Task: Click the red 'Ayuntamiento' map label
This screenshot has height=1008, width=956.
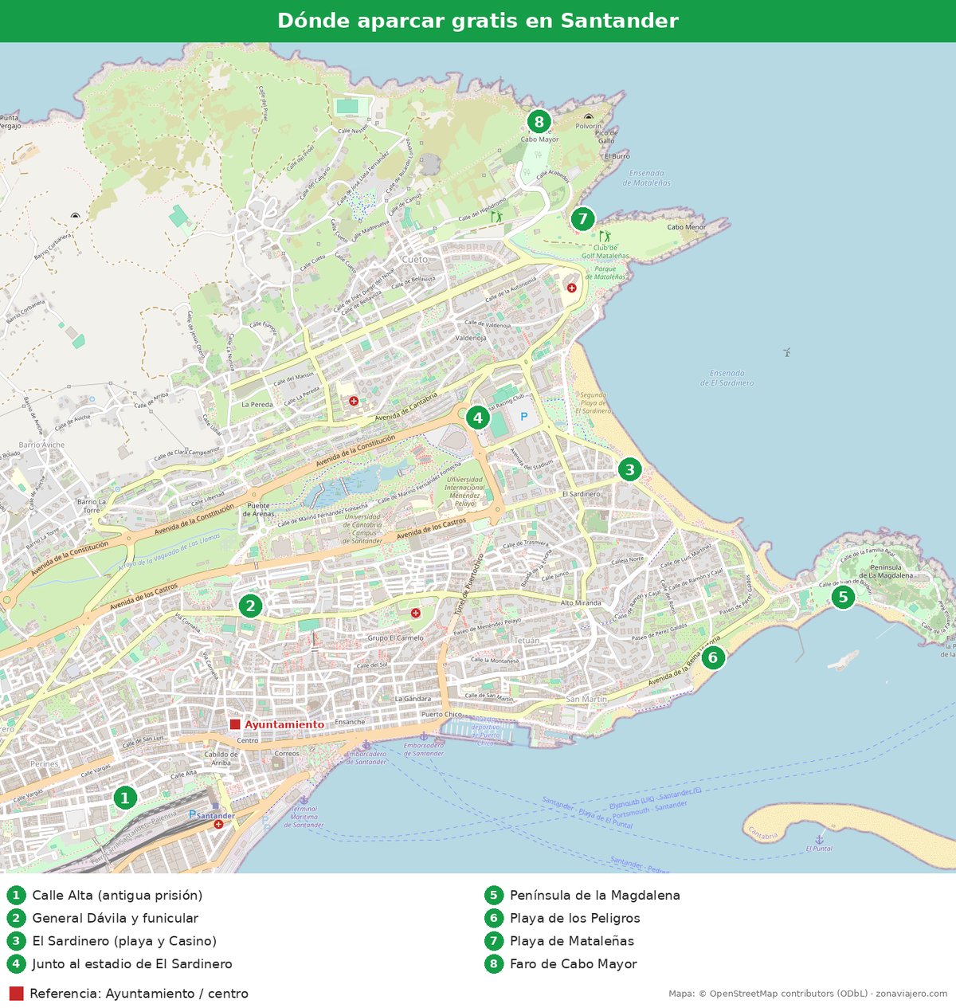Action: coord(284,724)
